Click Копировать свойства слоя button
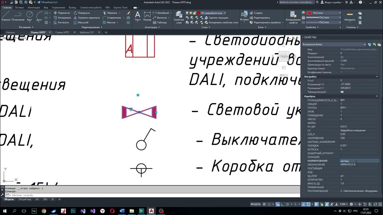This screenshot has height=215, width=383. click(x=221, y=22)
